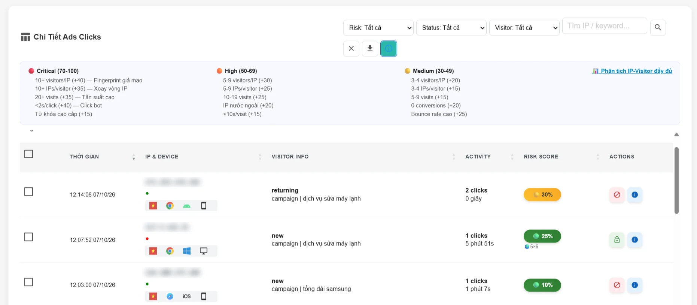697x305 pixels.
Task: Click the 5×6 label under 25% score
Action: coord(532,247)
